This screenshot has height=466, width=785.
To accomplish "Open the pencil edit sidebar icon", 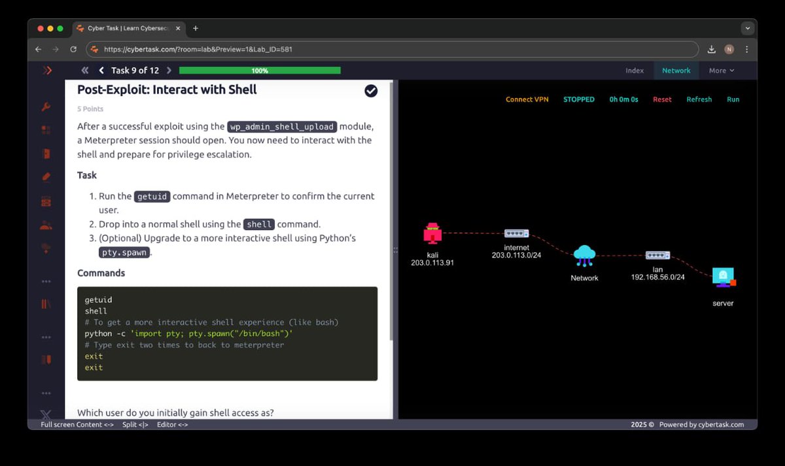I will click(46, 176).
